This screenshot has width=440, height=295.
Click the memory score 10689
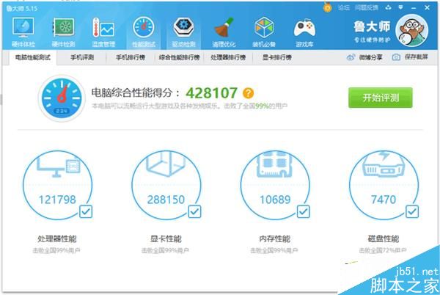(275, 200)
